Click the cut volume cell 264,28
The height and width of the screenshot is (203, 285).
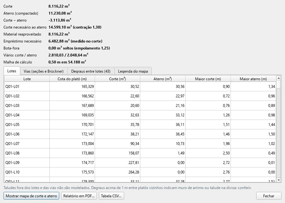point(117,172)
